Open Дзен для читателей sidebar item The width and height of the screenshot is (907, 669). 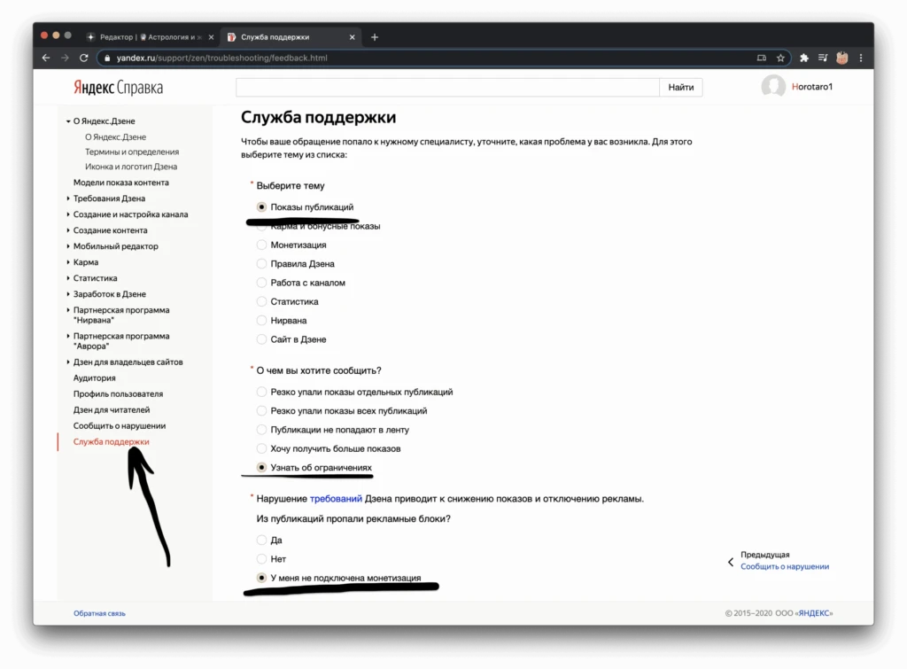[x=111, y=409]
